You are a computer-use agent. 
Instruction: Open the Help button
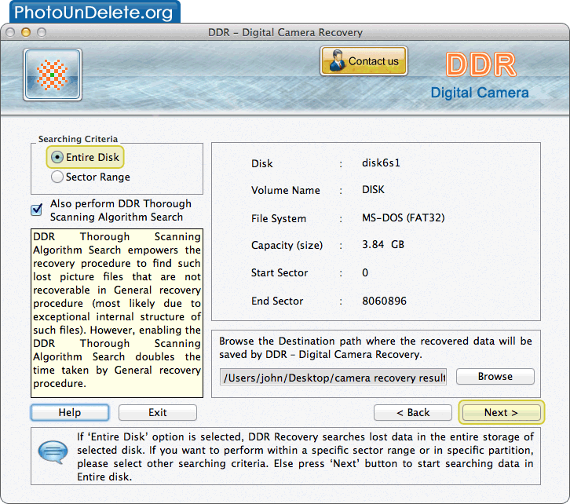[70, 413]
